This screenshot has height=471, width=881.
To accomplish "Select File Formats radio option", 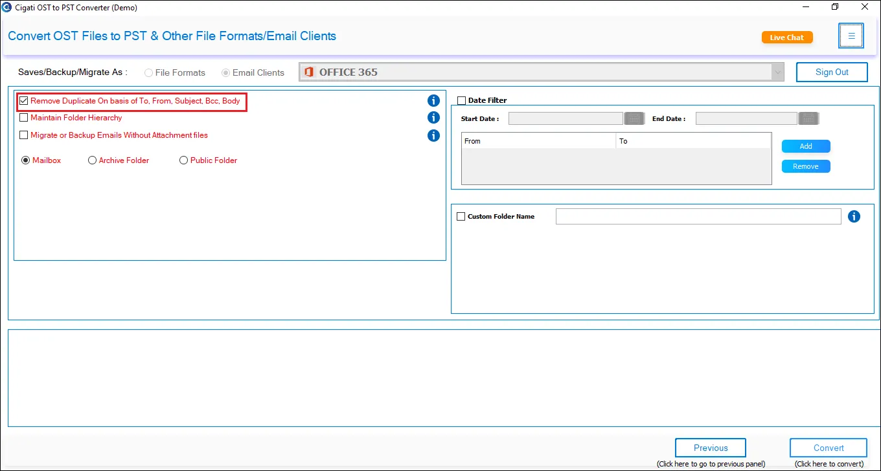I will tap(149, 72).
